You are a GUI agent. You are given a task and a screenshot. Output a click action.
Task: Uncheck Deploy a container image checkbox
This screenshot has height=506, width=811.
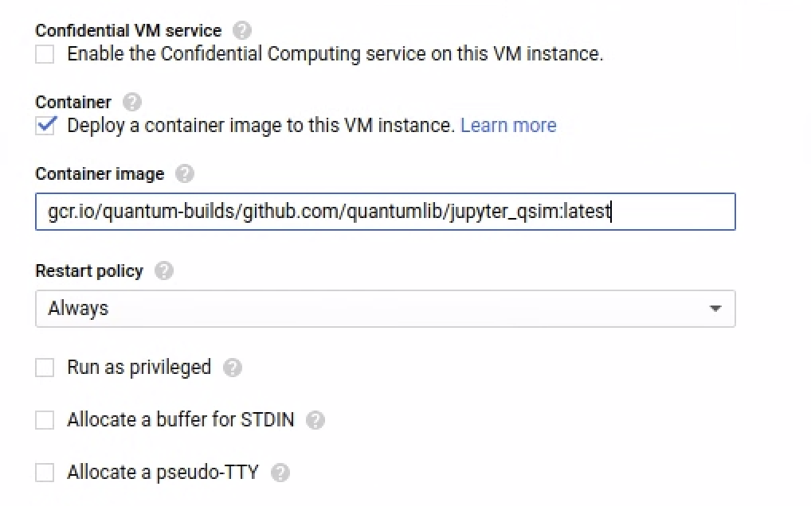tap(45, 126)
